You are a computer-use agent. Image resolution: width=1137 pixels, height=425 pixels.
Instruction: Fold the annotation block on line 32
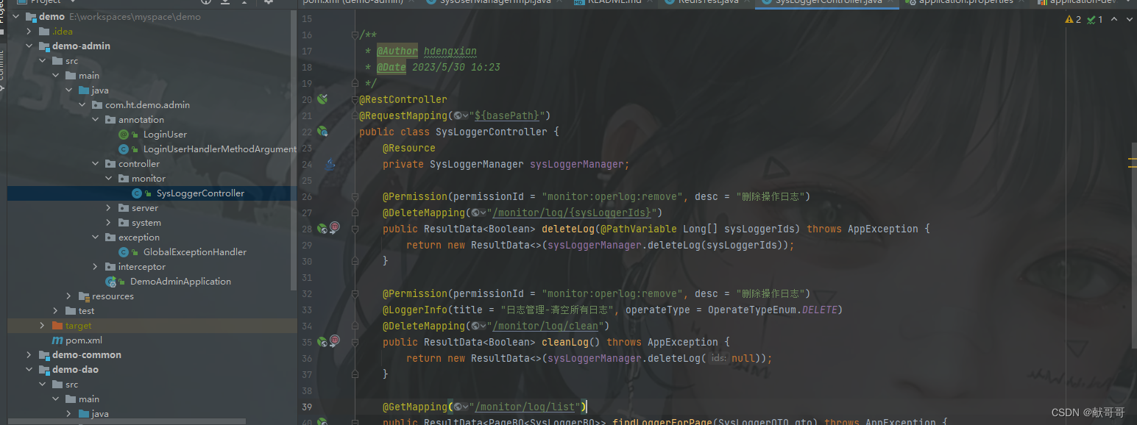click(x=355, y=293)
